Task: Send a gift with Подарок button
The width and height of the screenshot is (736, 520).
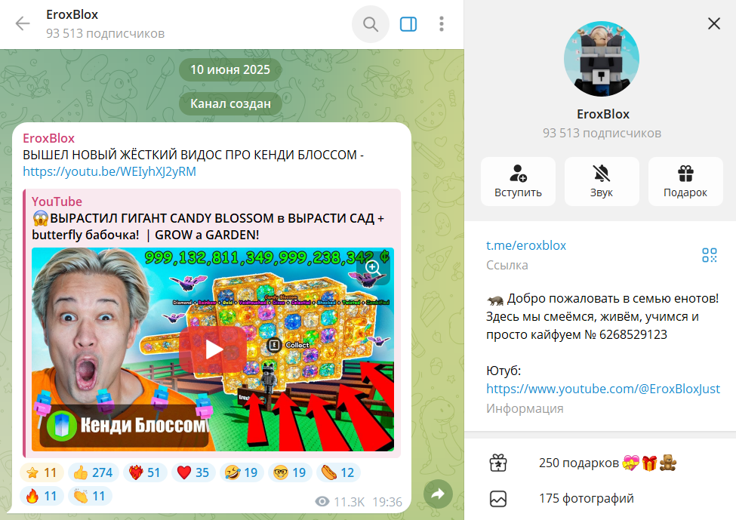Action: pyautogui.click(x=685, y=181)
